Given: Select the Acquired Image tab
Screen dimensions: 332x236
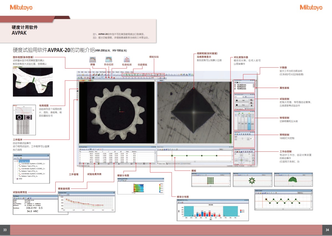Looking at the screenshot, I should 185,164.
